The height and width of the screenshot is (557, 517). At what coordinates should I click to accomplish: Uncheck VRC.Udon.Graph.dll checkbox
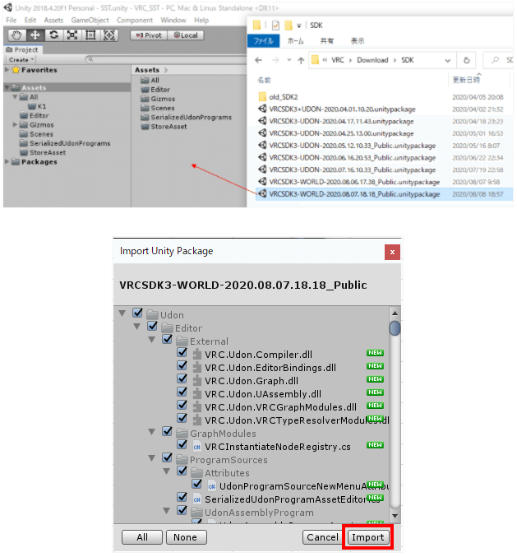point(182,378)
